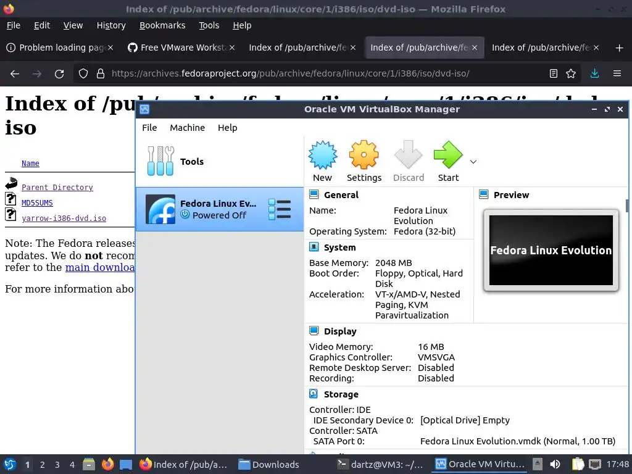Viewport: 632px width, 474px height.
Task: Select Fedora Linux Evolution VM entry
Action: (220, 209)
